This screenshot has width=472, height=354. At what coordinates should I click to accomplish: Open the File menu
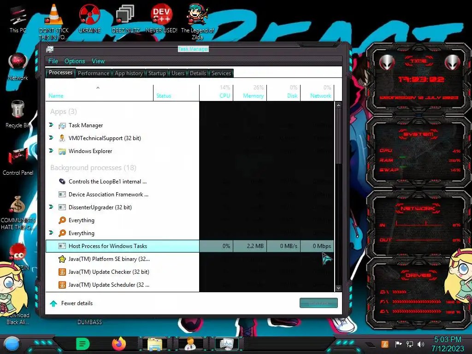click(x=53, y=61)
